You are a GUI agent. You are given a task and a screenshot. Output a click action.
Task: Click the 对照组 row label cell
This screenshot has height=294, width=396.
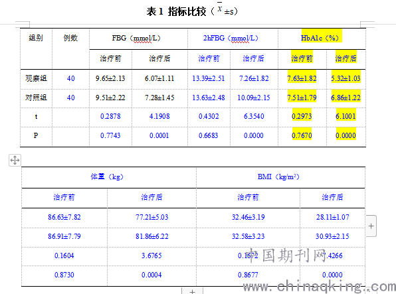click(x=36, y=98)
